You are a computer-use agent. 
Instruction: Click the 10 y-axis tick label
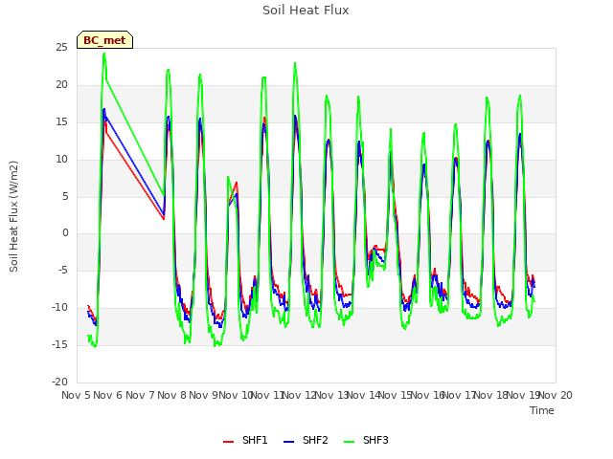(61, 160)
